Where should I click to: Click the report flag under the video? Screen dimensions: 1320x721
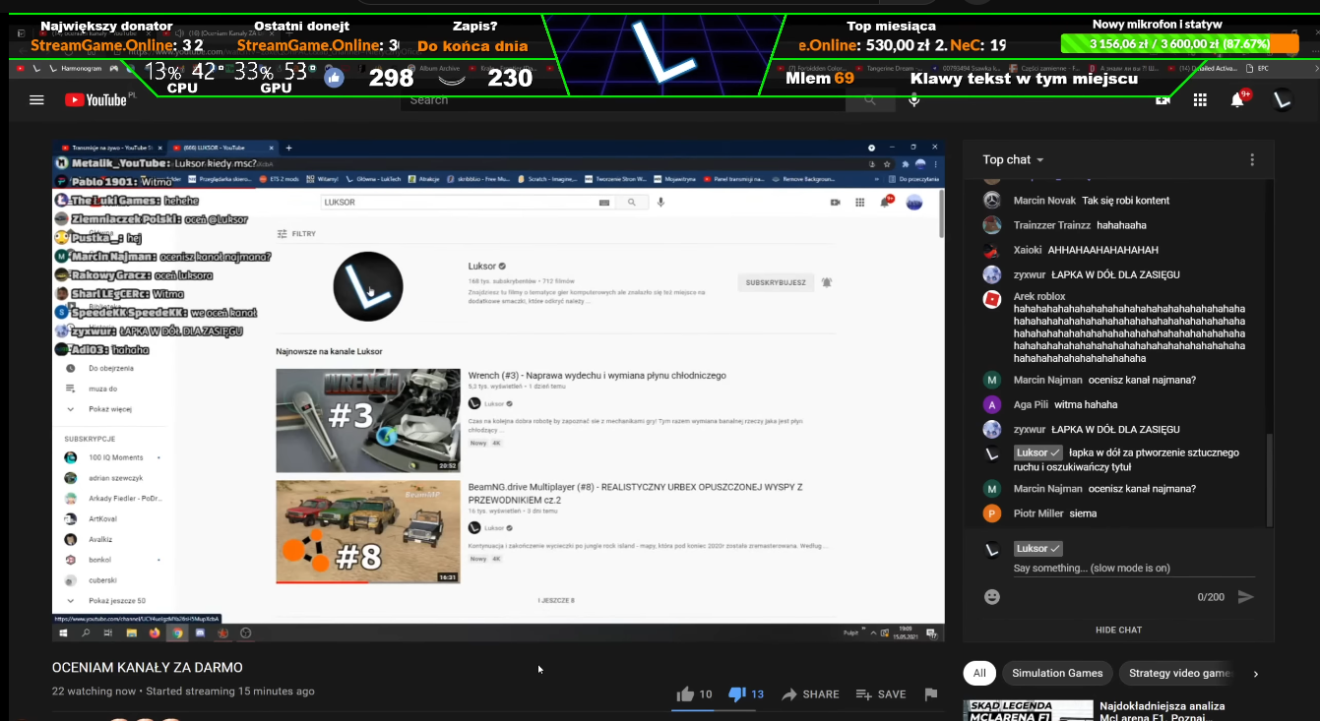[930, 694]
